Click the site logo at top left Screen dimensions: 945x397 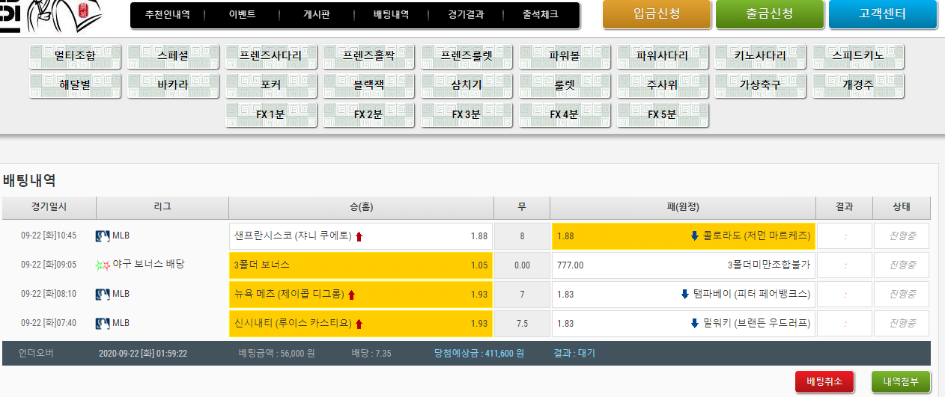tap(45, 13)
